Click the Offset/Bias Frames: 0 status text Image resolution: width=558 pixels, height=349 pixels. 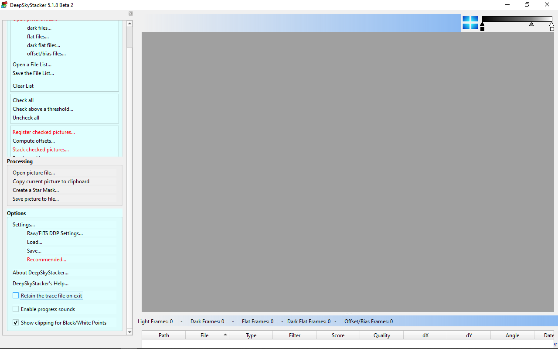tap(369, 322)
